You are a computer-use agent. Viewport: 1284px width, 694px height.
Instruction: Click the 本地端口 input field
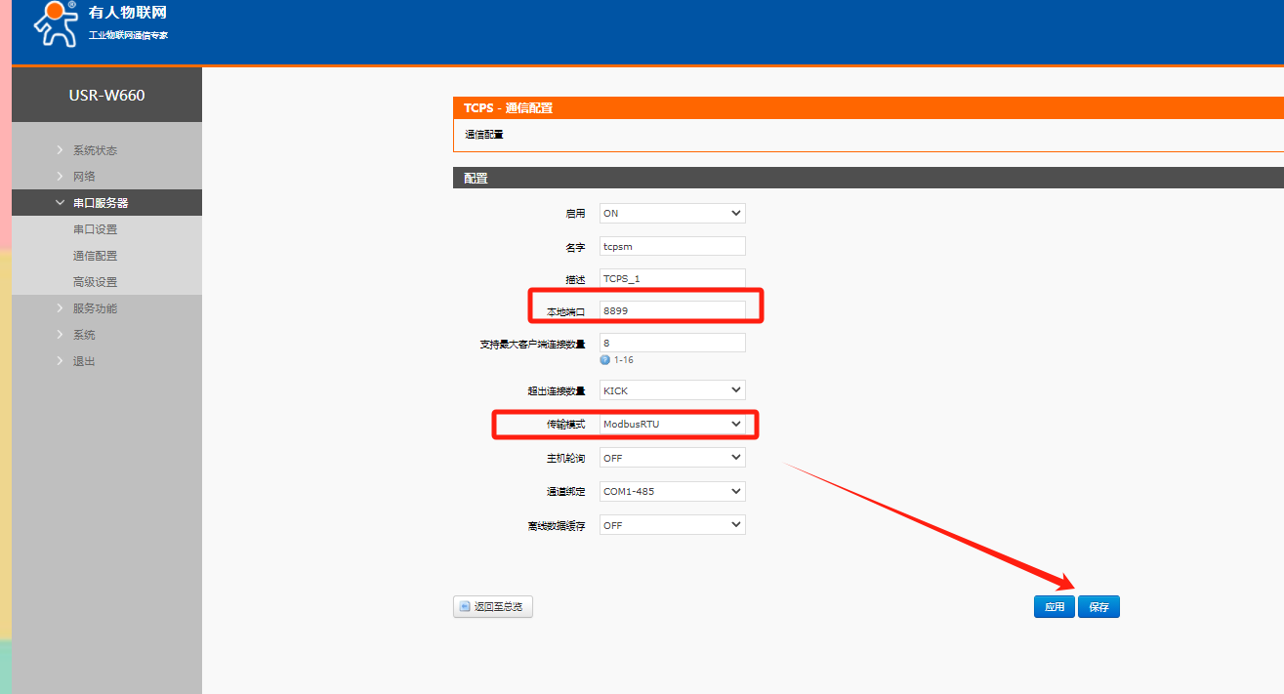672,310
